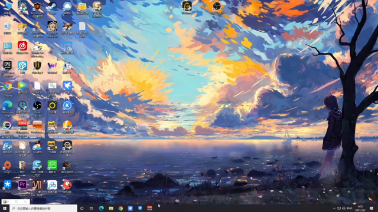Open the red NetEase Cloud Music icon
Image resolution: width=378 pixels, height=212 pixels.
pyautogui.click(x=22, y=47)
